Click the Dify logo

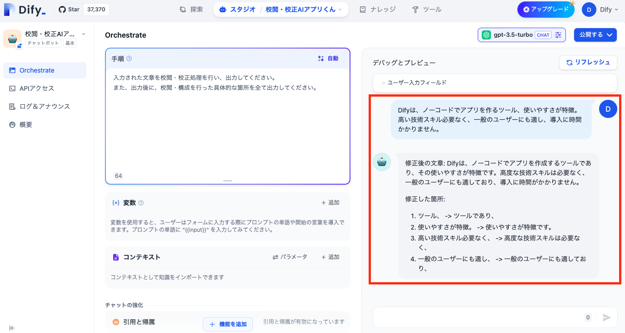[25, 9]
